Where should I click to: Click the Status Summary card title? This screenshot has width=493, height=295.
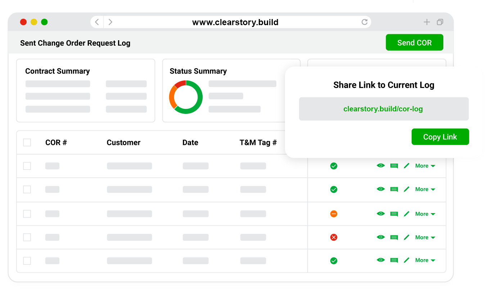click(x=198, y=71)
